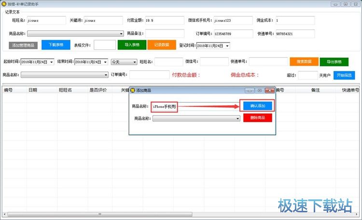
Task: Click the 商品备注 input field
Action: (165, 33)
